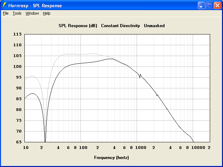The height and width of the screenshot is (167, 223).
Task: Click the 65 value on the dB axis
Action: point(19,142)
